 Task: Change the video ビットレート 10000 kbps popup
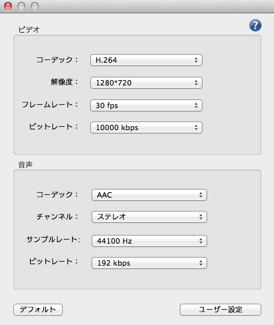[146, 127]
